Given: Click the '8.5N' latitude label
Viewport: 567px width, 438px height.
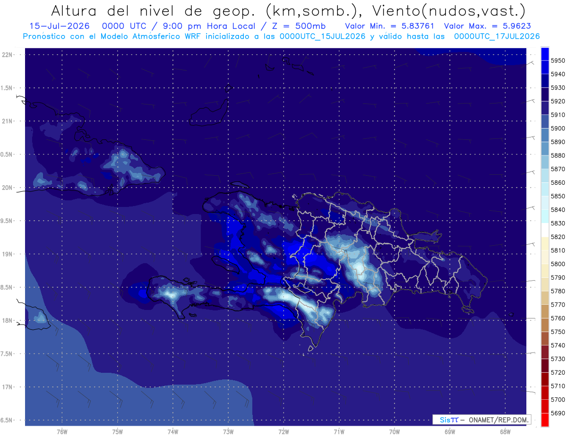Looking at the screenshot, I should pyautogui.click(x=7, y=287).
